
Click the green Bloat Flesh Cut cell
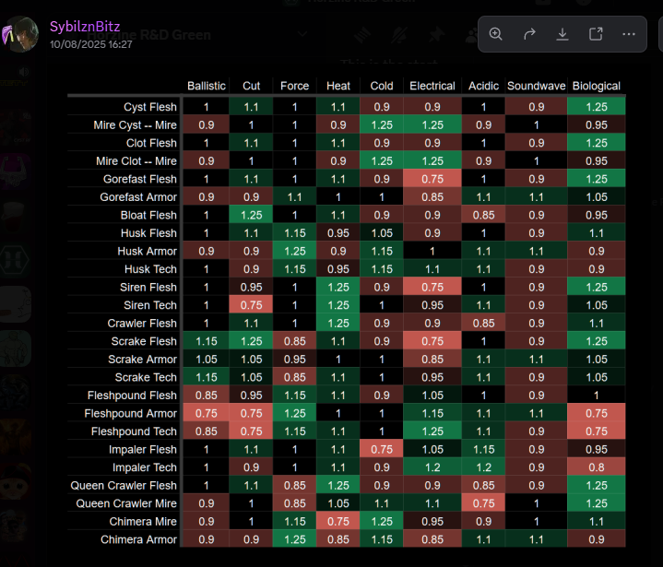point(251,215)
